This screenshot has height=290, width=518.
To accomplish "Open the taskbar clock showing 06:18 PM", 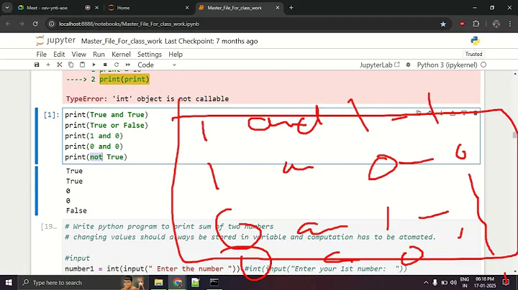I will [485, 282].
